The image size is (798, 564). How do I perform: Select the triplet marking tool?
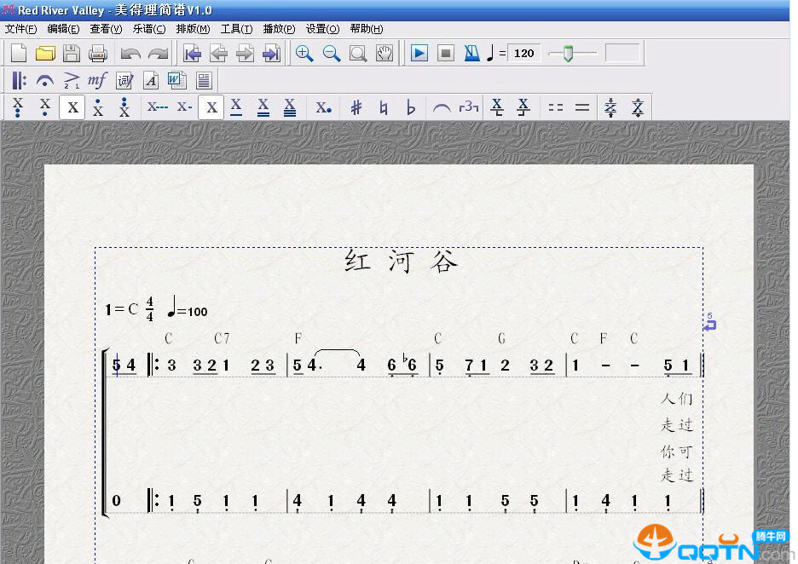point(468,107)
